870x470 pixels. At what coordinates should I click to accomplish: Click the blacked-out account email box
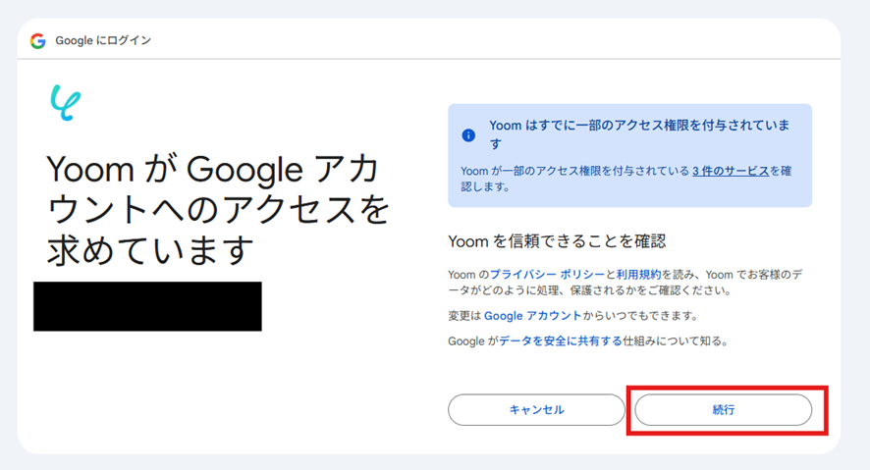click(x=147, y=306)
